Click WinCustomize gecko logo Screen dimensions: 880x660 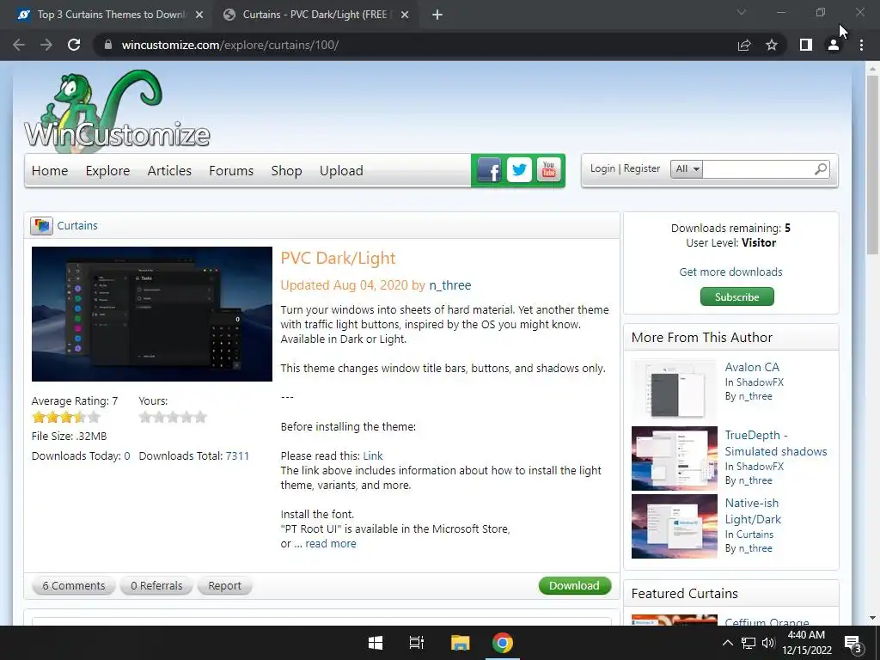117,111
